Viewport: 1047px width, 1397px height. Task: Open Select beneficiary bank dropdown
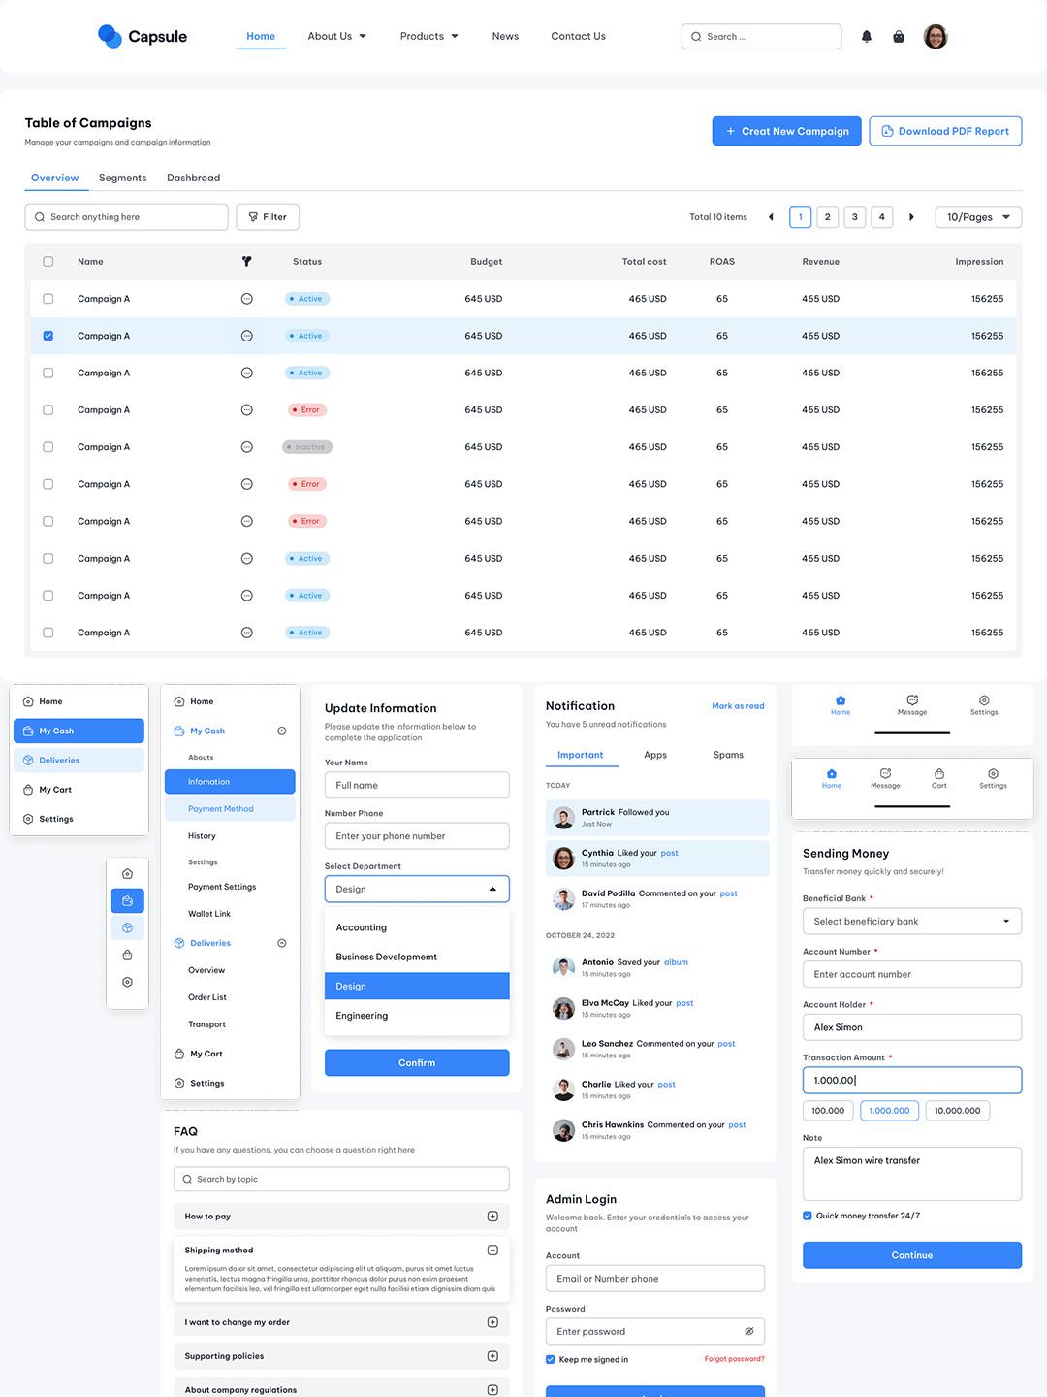911,922
